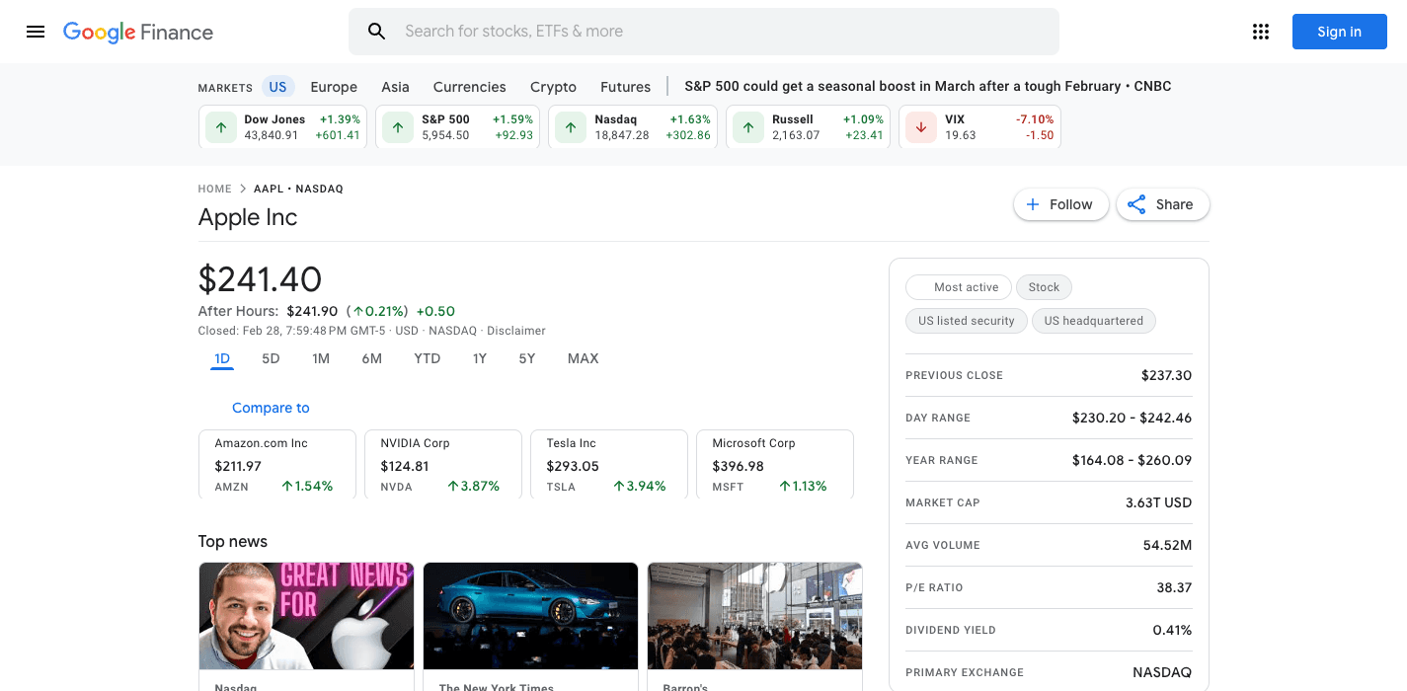Click the Compare to link
This screenshot has height=691, width=1407.
(271, 408)
